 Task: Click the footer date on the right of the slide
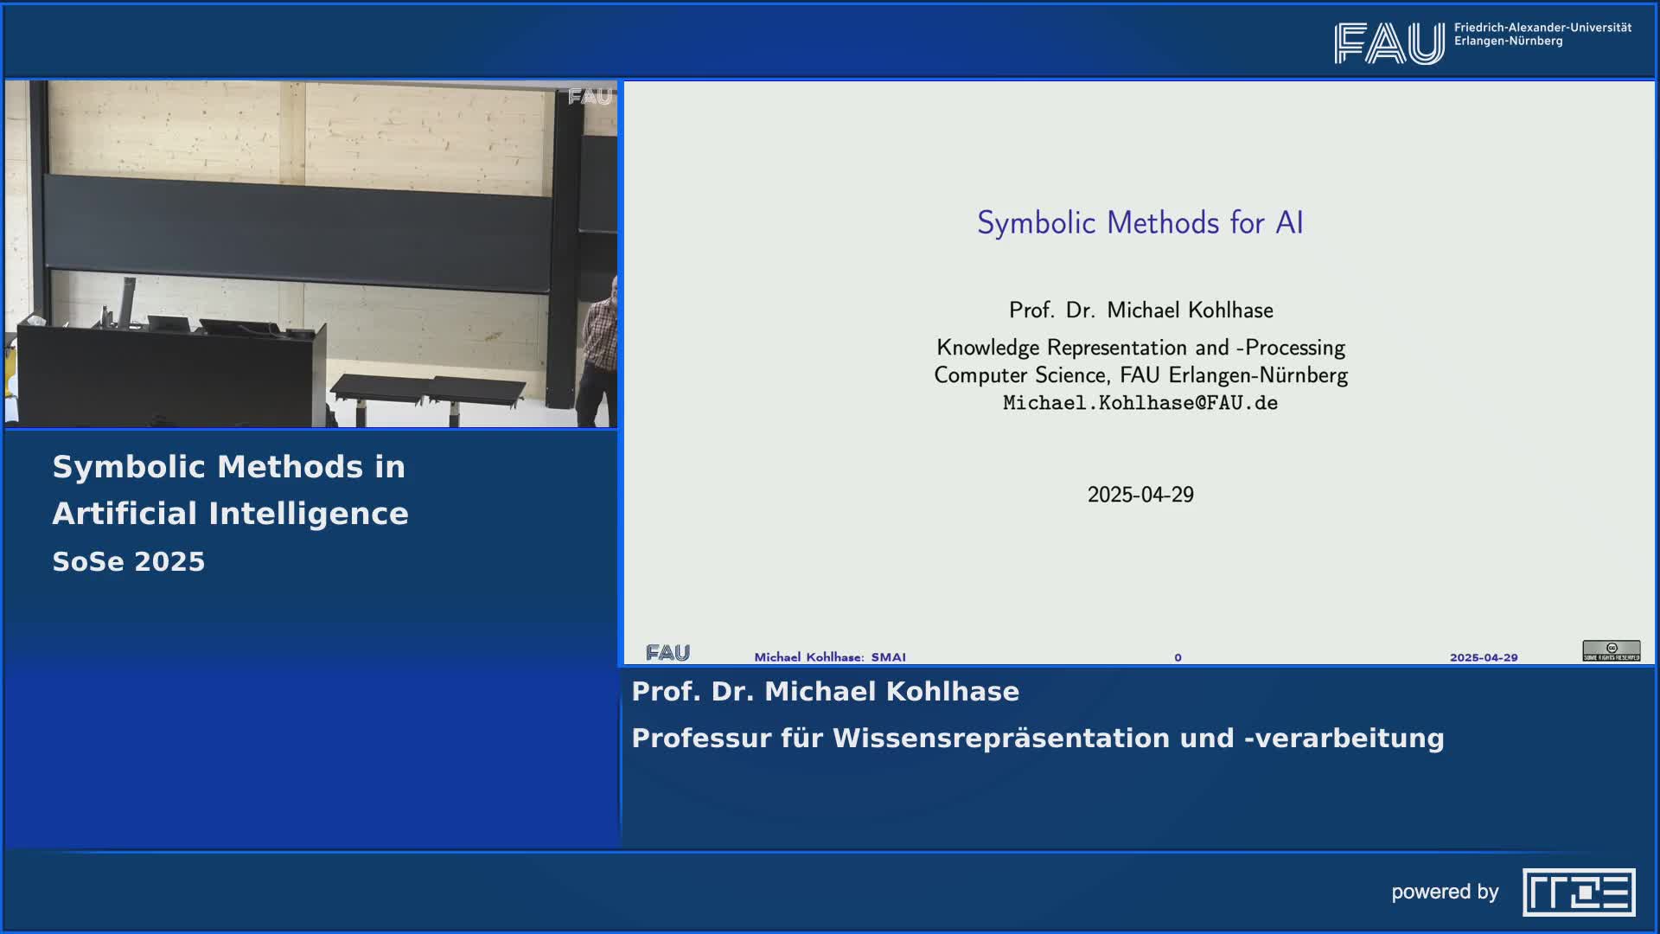(1484, 657)
